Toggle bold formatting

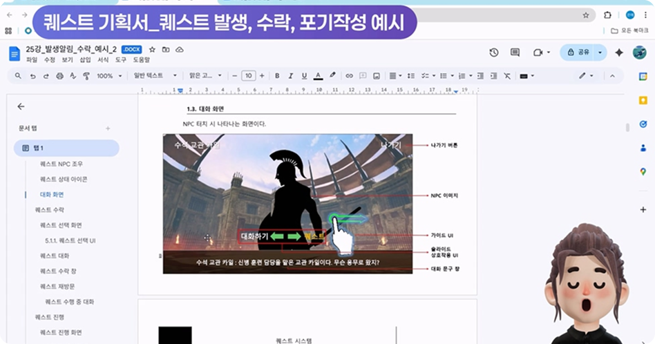pyautogui.click(x=277, y=75)
